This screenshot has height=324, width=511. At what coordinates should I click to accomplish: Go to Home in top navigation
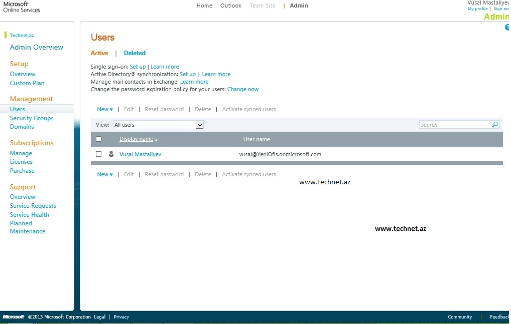click(x=204, y=6)
